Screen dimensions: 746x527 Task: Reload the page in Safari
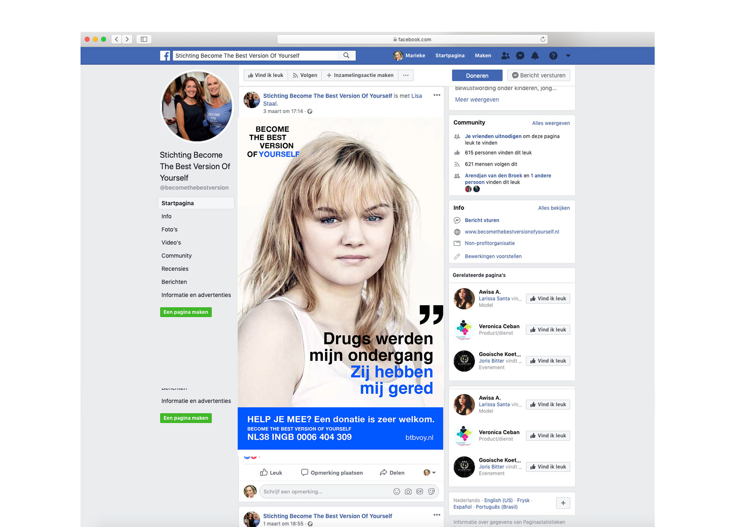(543, 39)
